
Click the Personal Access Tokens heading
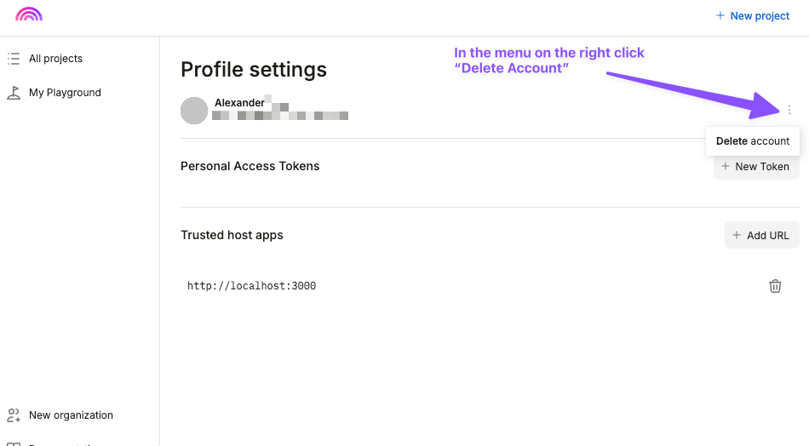(250, 166)
